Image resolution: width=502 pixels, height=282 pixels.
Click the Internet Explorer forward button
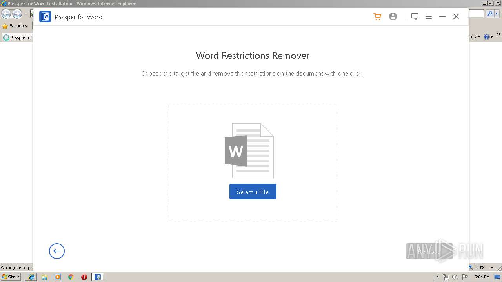pyautogui.click(x=17, y=14)
